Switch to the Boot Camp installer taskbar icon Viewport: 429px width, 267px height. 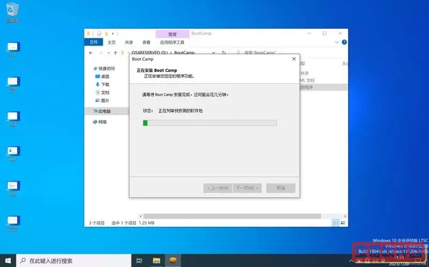coord(173,261)
